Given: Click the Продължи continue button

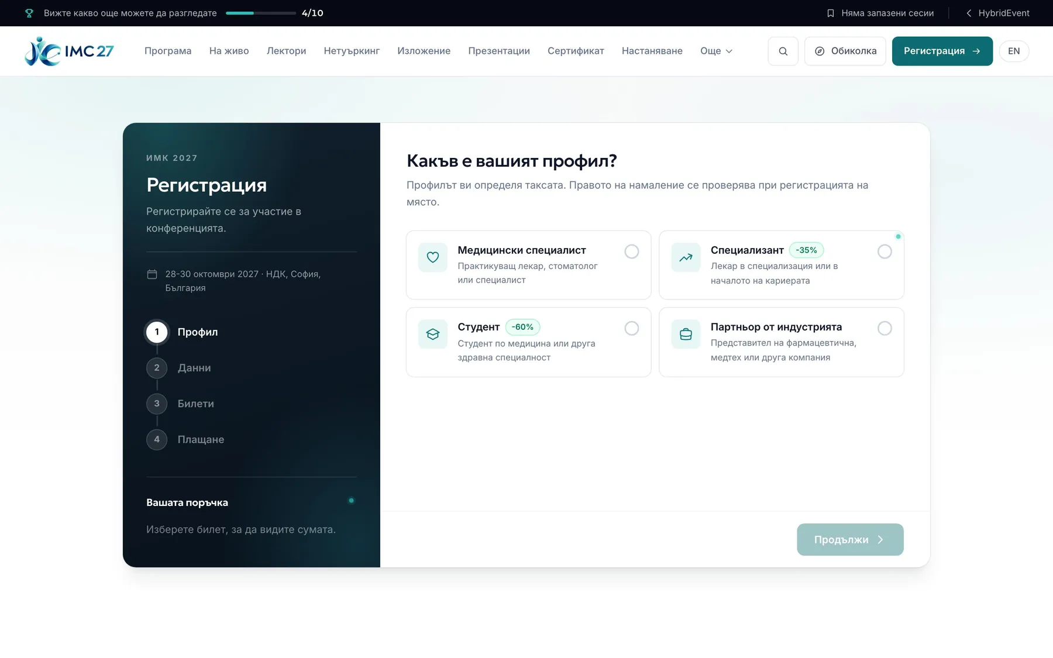Looking at the screenshot, I should coord(850,539).
